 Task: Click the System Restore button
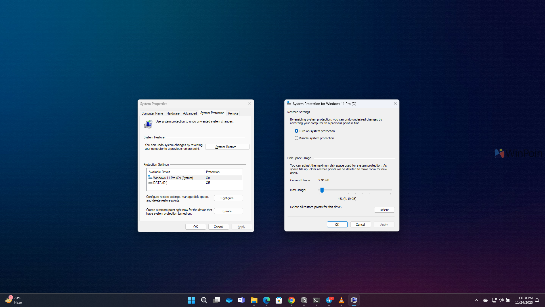click(x=227, y=147)
